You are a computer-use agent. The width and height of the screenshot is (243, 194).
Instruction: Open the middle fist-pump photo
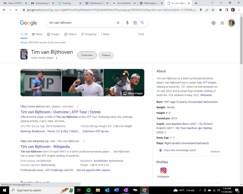pyautogui.click(x=82, y=82)
